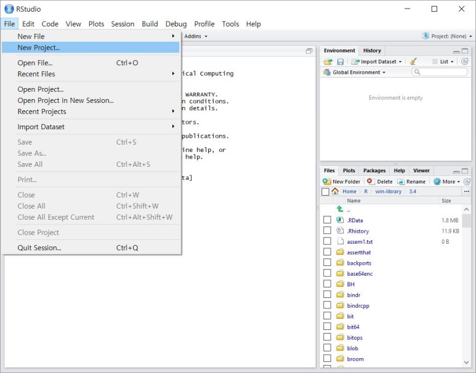476x373 pixels.
Task: Click the broom folder icon
Action: point(340,358)
